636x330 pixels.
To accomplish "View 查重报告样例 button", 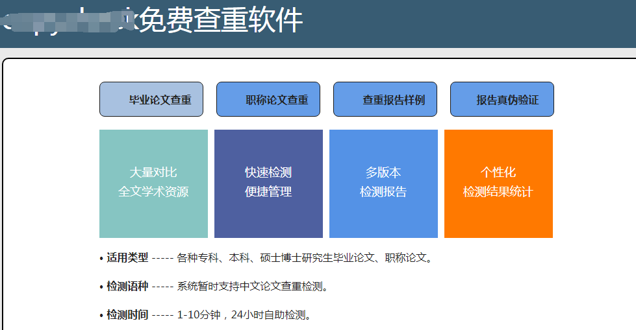I will tap(385, 99).
